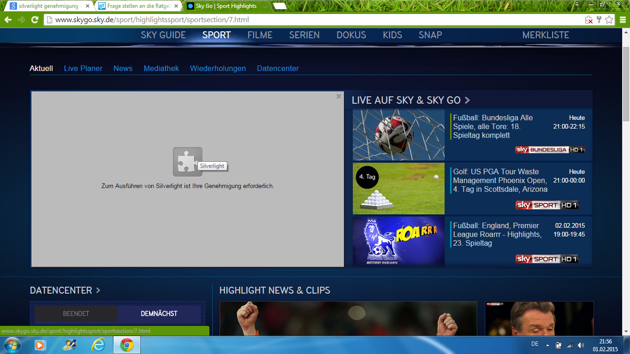Open the News sub-tab
Image resolution: width=630 pixels, height=354 pixels.
123,68
